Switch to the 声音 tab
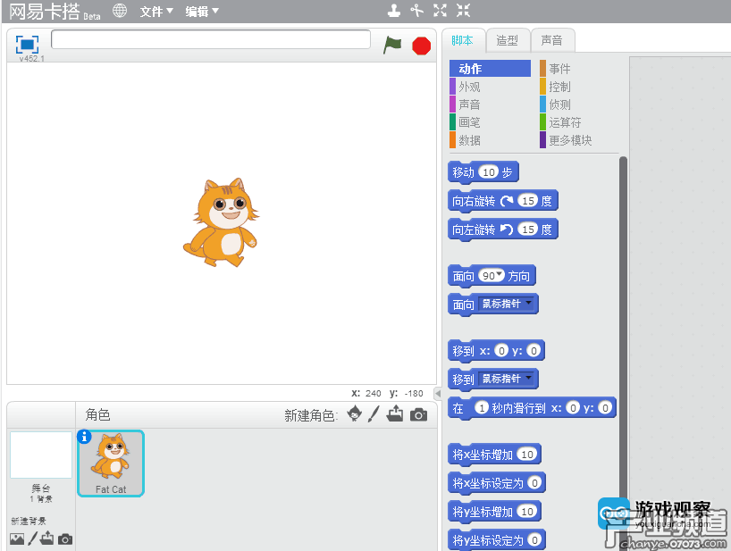The width and height of the screenshot is (731, 551). pos(552,40)
